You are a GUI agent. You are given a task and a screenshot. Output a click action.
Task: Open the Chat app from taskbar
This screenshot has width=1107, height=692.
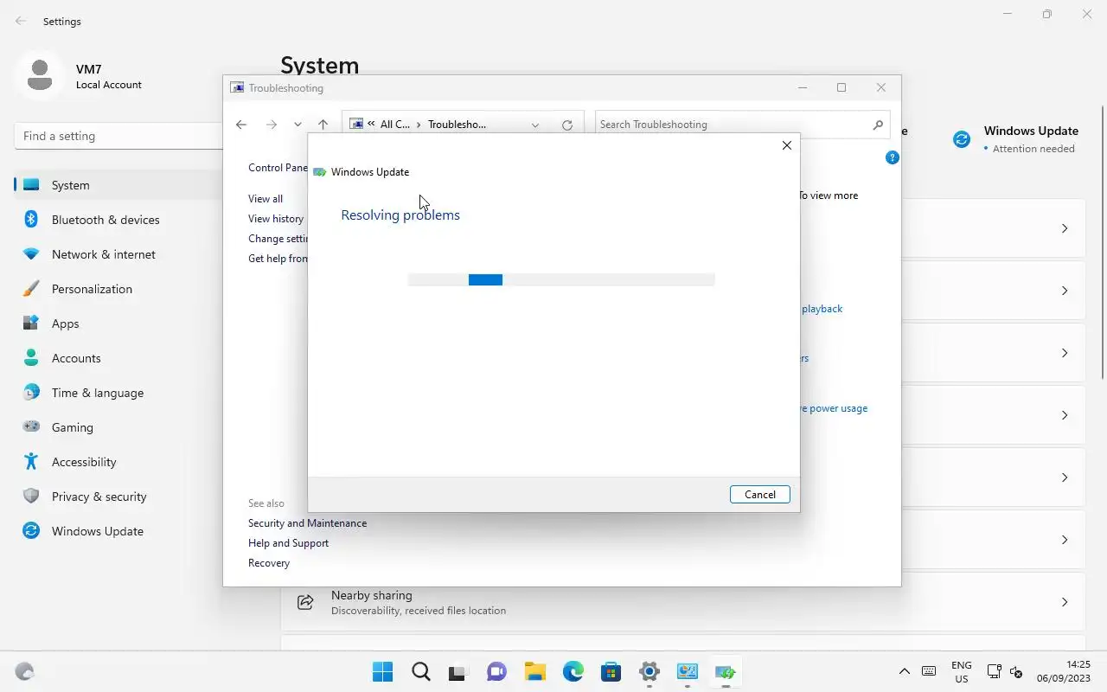(x=496, y=672)
